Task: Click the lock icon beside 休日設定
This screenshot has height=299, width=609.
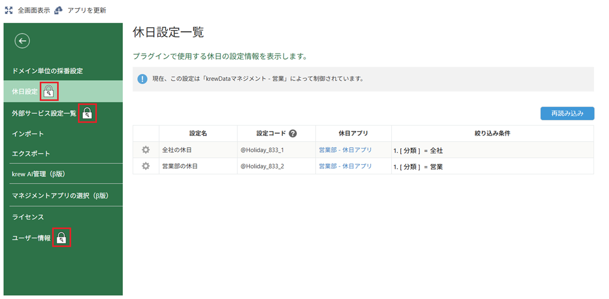Action: tap(49, 91)
